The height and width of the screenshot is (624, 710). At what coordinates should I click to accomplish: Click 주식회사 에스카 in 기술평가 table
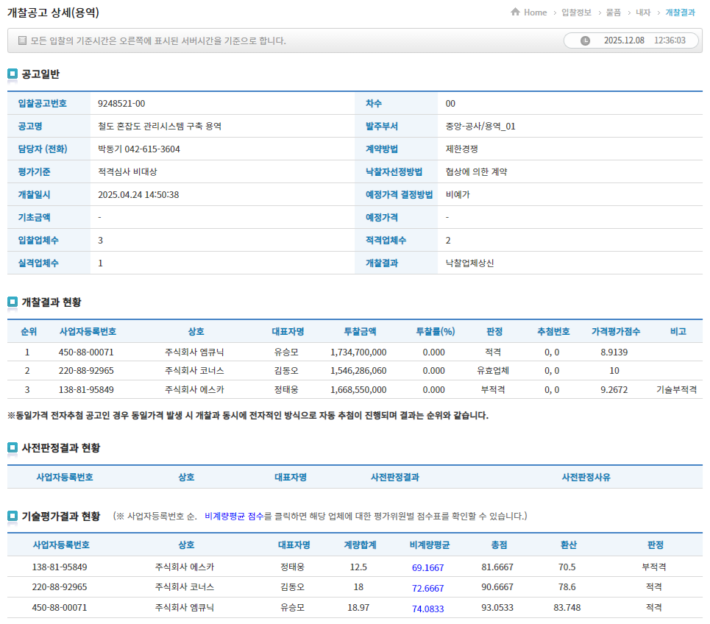point(185,567)
